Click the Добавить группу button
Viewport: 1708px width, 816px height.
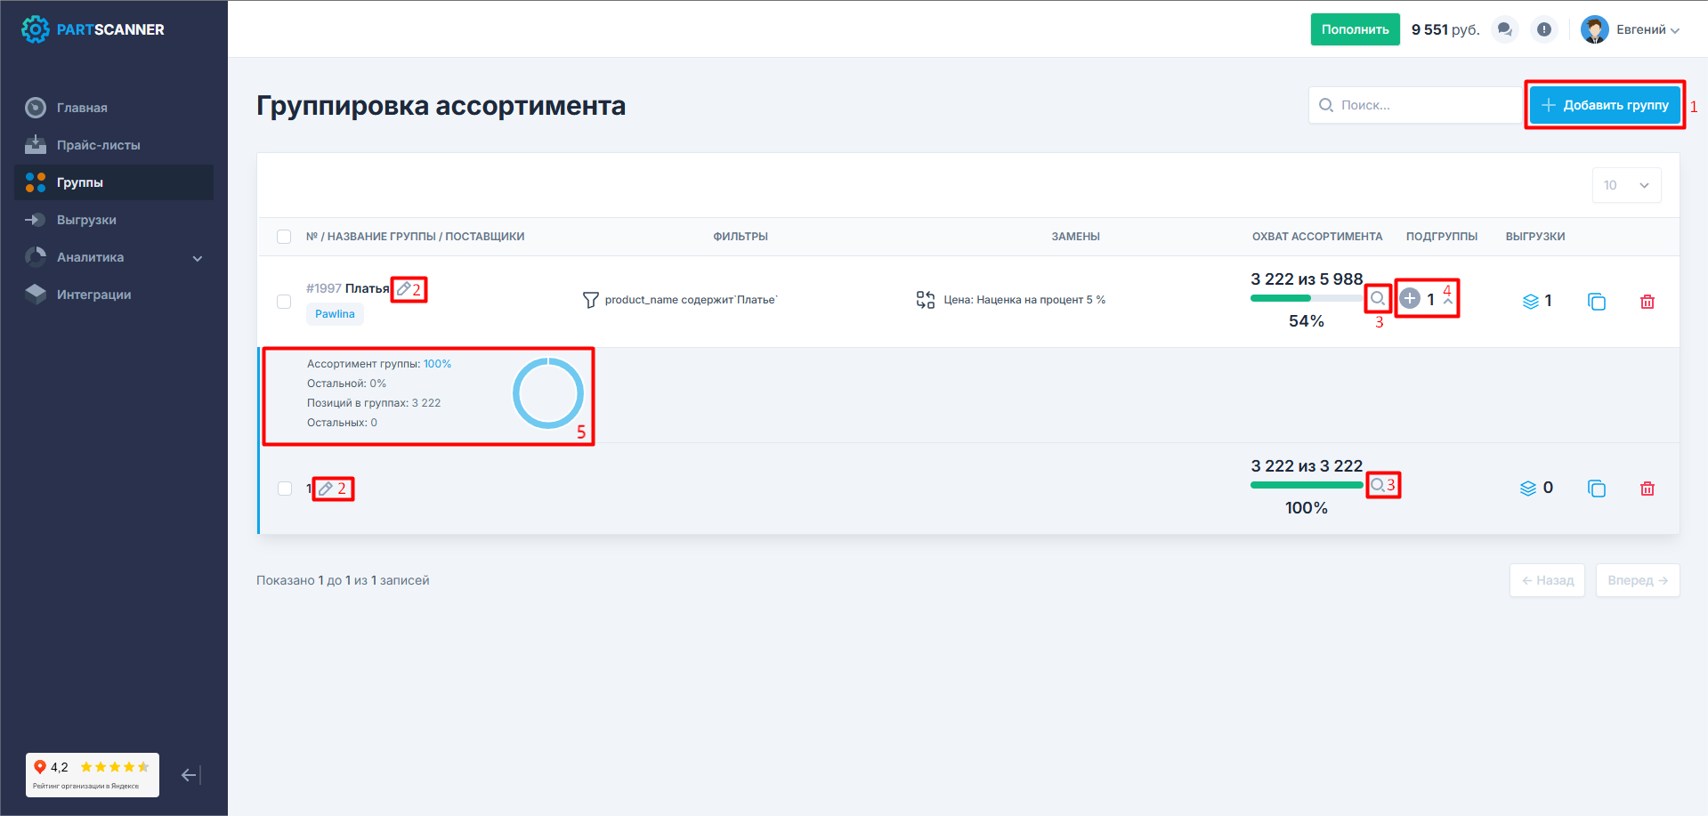[1605, 105]
